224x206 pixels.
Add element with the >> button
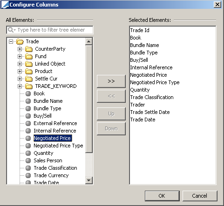pyautogui.click(x=111, y=81)
